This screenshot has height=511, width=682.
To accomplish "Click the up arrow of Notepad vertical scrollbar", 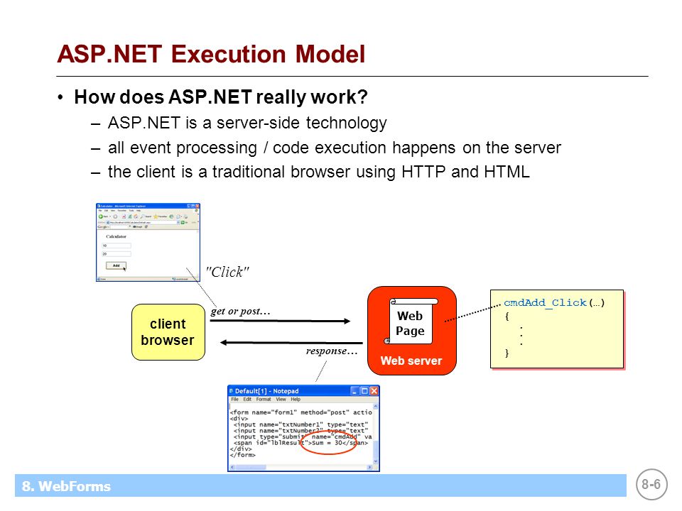I will click(375, 406).
